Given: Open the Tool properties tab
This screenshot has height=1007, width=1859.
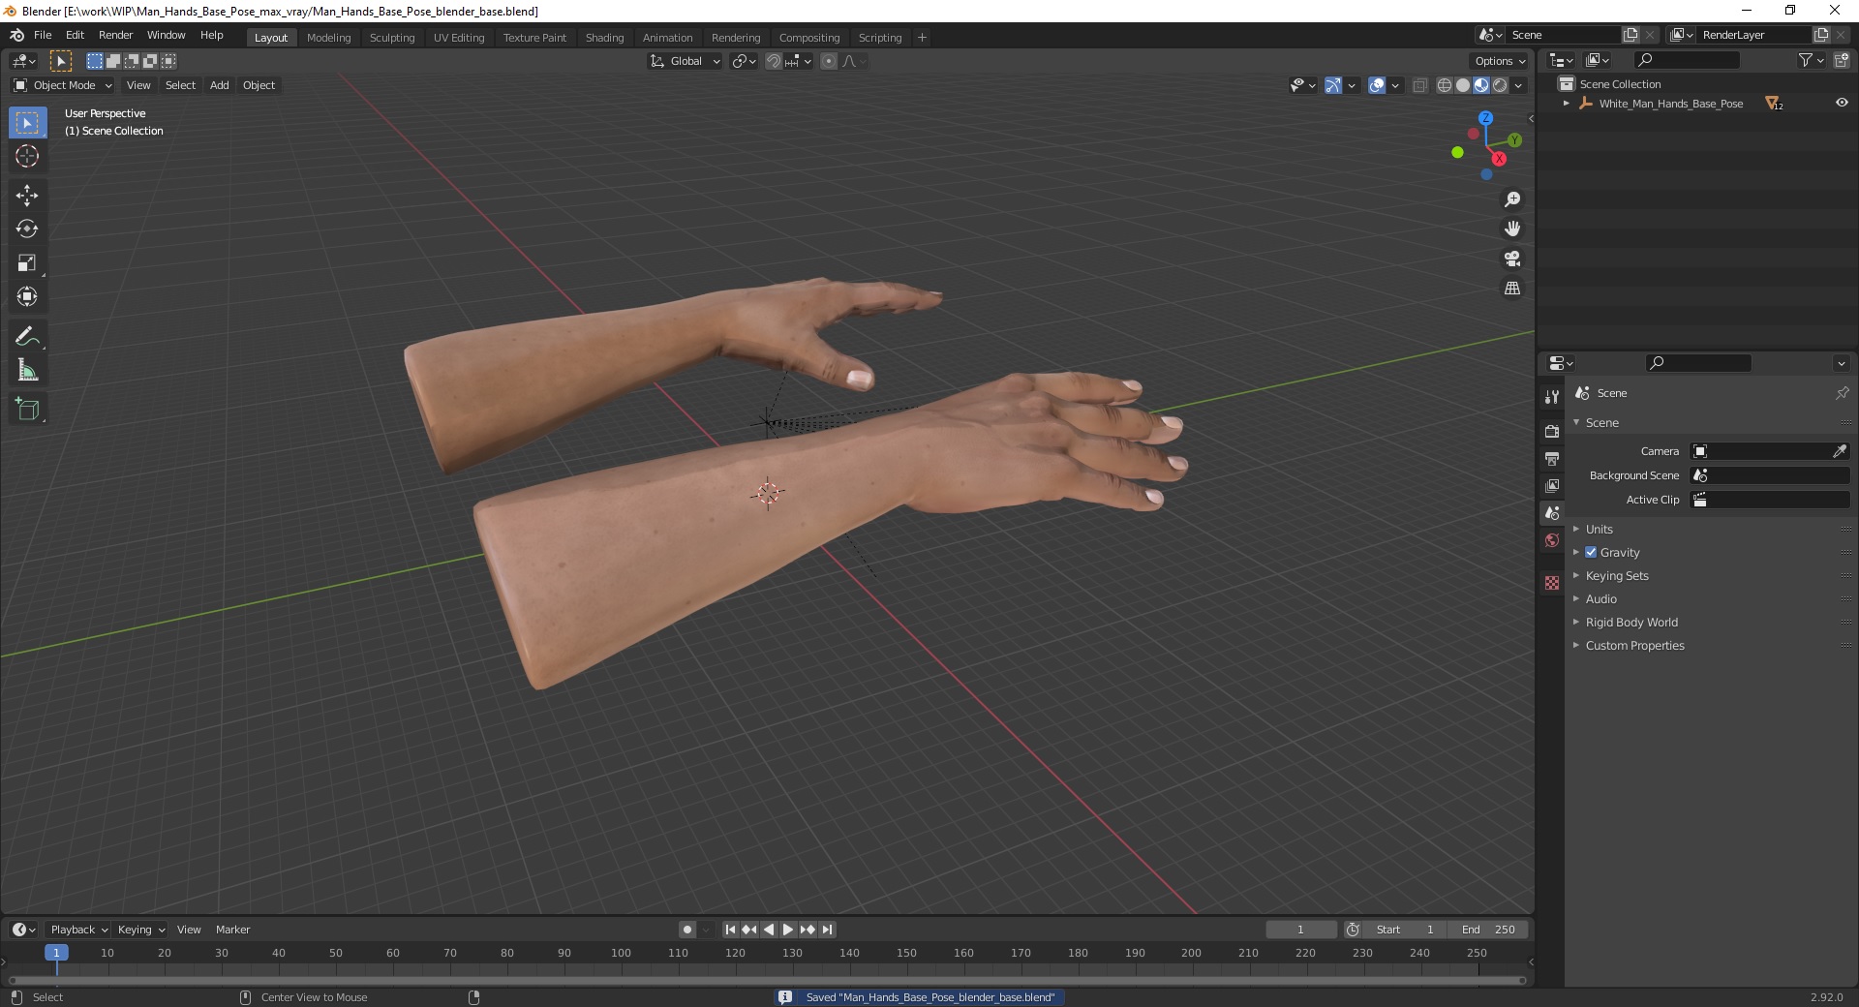Looking at the screenshot, I should pos(1552,397).
